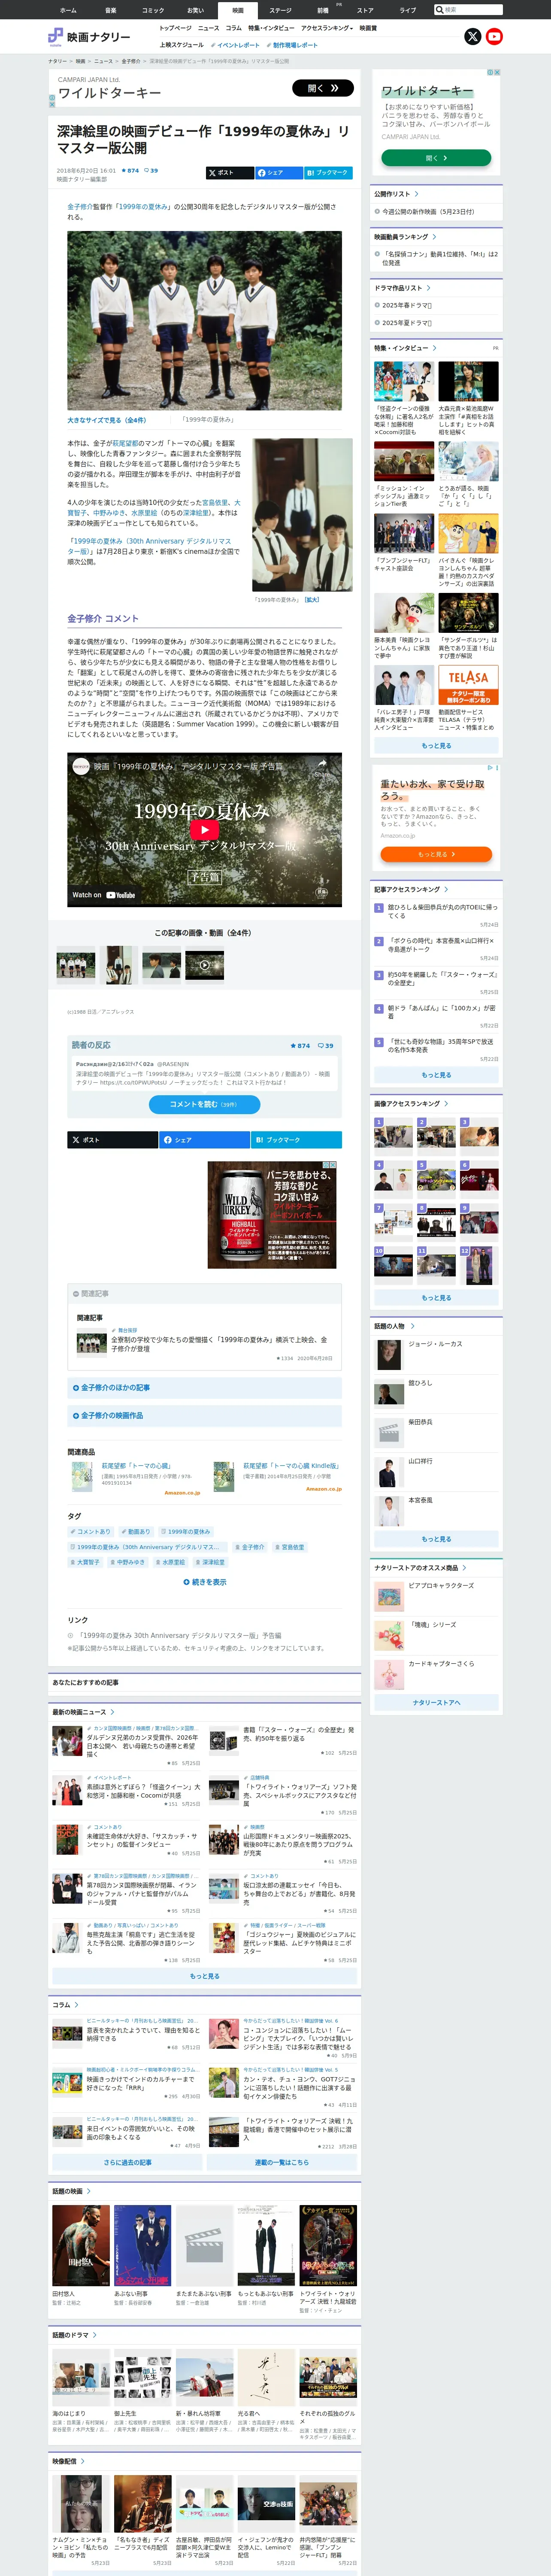
Task: Select the コミック tab in top bar
Action: [153, 10]
